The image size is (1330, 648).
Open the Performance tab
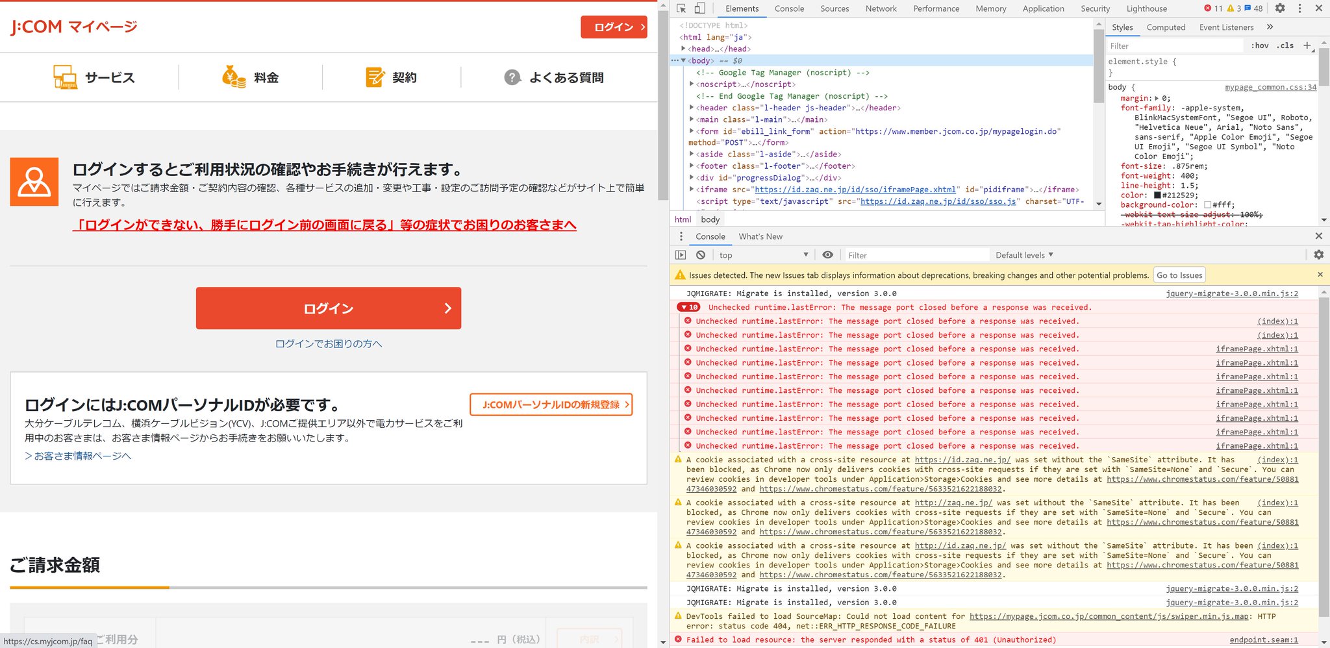936,8
